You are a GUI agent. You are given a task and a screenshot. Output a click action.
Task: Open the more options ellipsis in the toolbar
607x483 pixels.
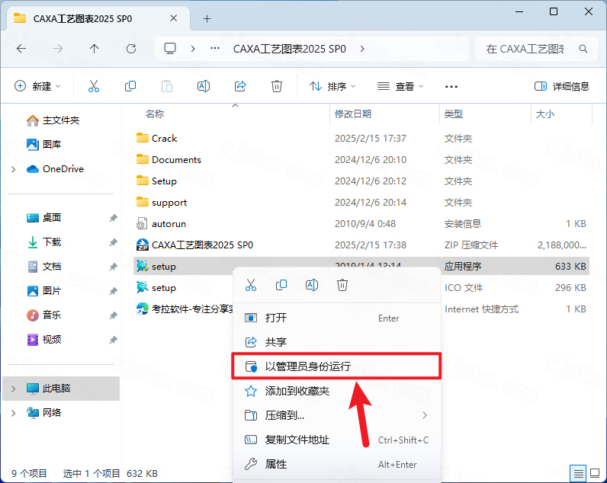click(x=451, y=86)
